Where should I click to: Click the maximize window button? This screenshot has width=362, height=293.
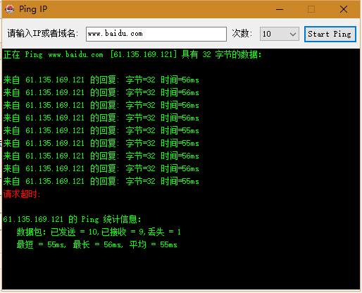coord(311,10)
